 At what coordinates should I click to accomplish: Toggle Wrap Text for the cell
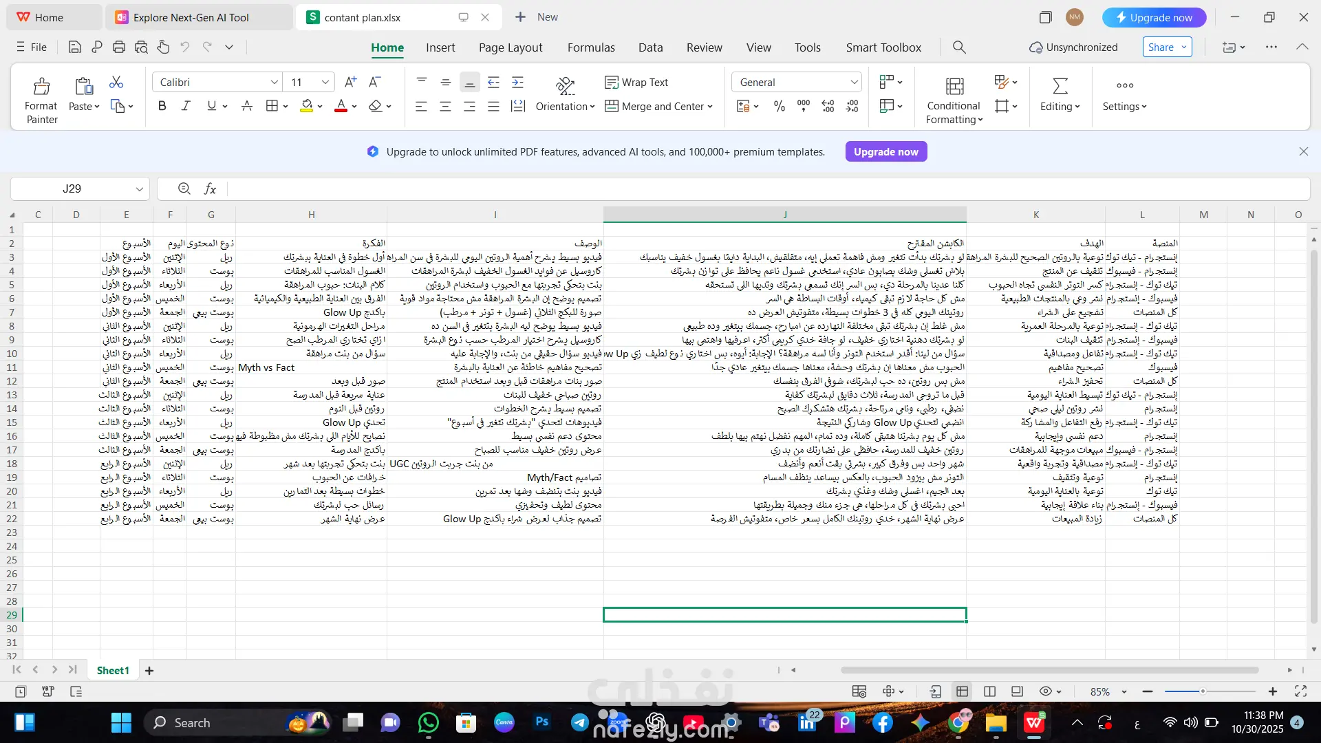tap(636, 82)
